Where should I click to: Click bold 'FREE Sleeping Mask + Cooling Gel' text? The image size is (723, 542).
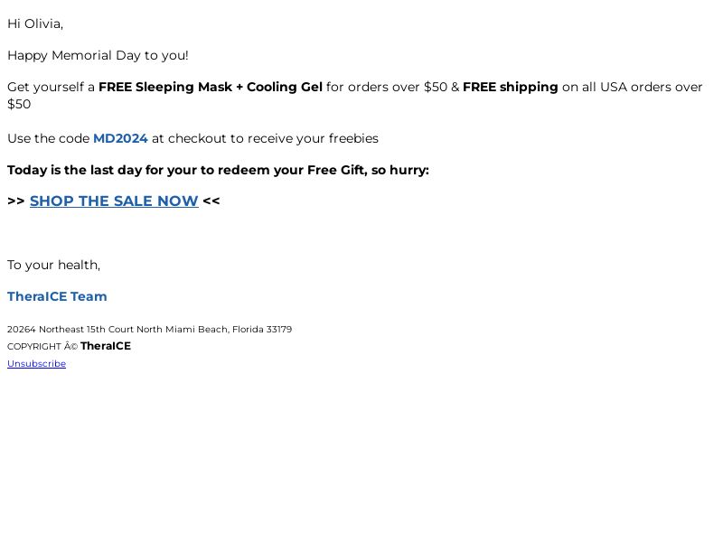click(211, 87)
